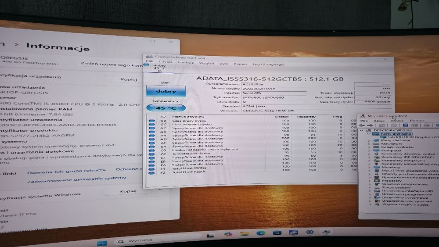Expand the 'Procesory' category

[369, 181]
